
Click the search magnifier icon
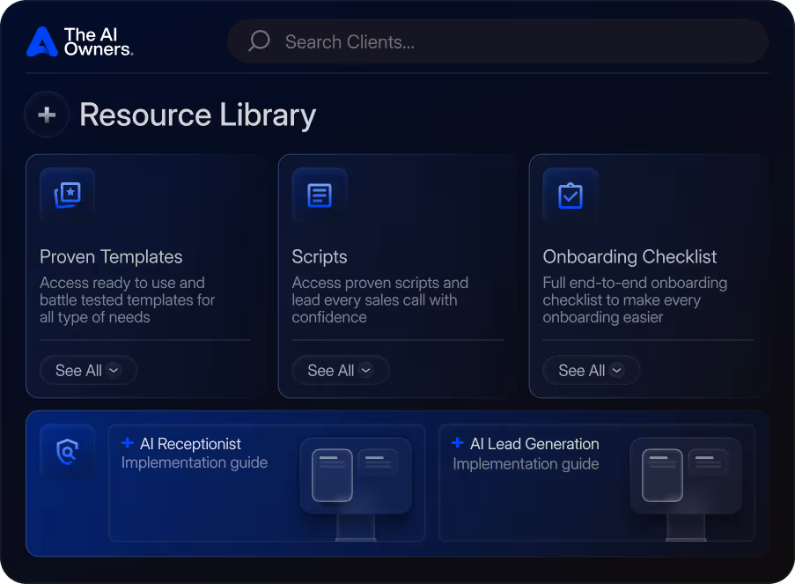click(x=258, y=41)
